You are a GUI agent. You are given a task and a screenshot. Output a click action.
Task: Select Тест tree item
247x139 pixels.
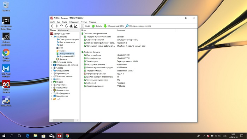point(57,99)
